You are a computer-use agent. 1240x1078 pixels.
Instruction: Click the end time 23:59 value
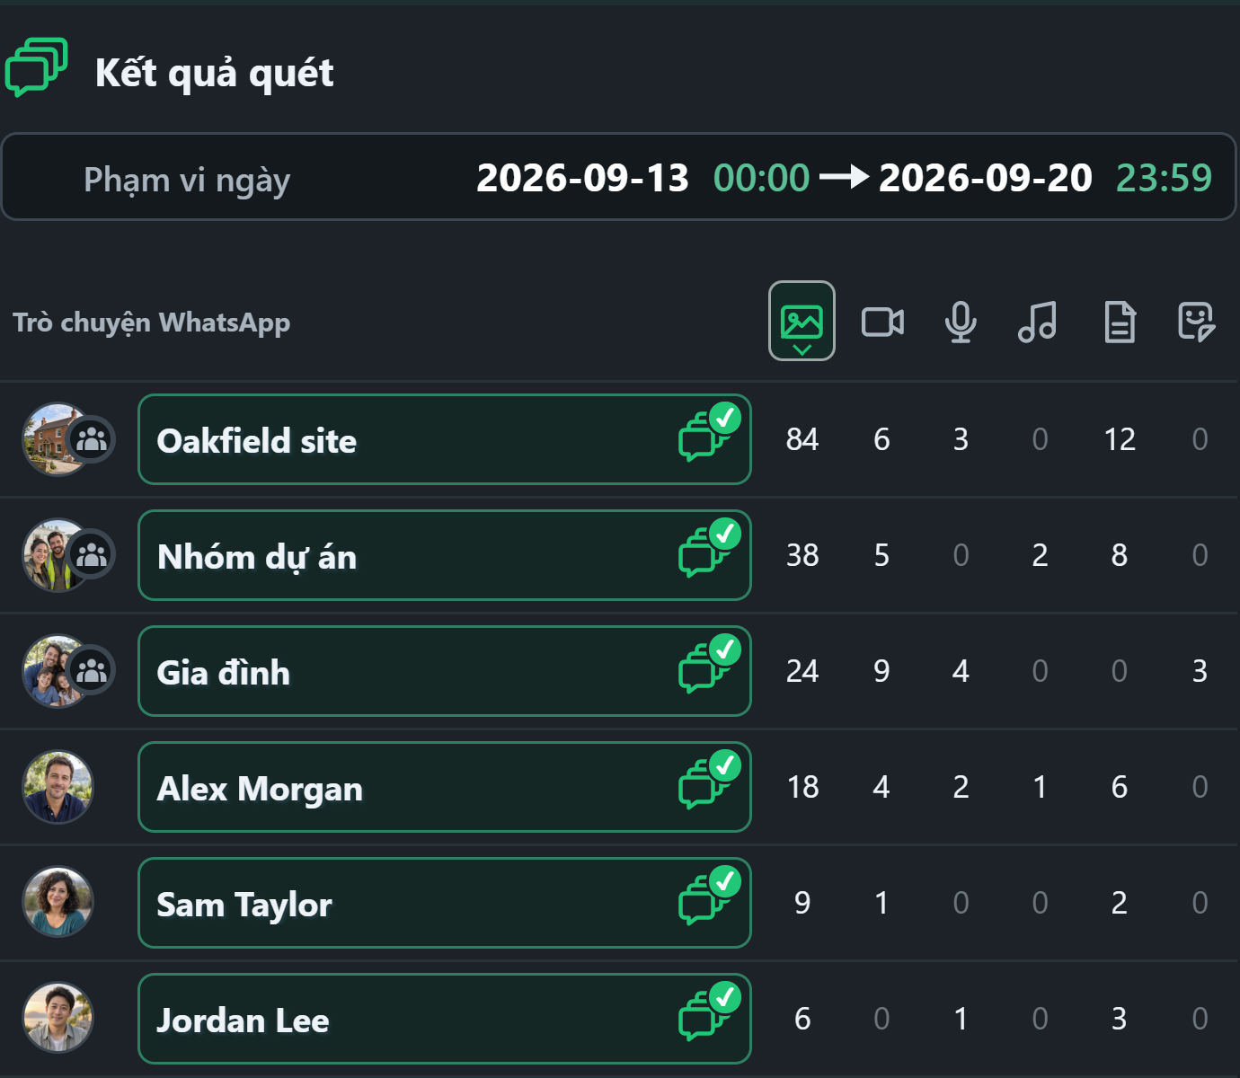pos(1164,178)
